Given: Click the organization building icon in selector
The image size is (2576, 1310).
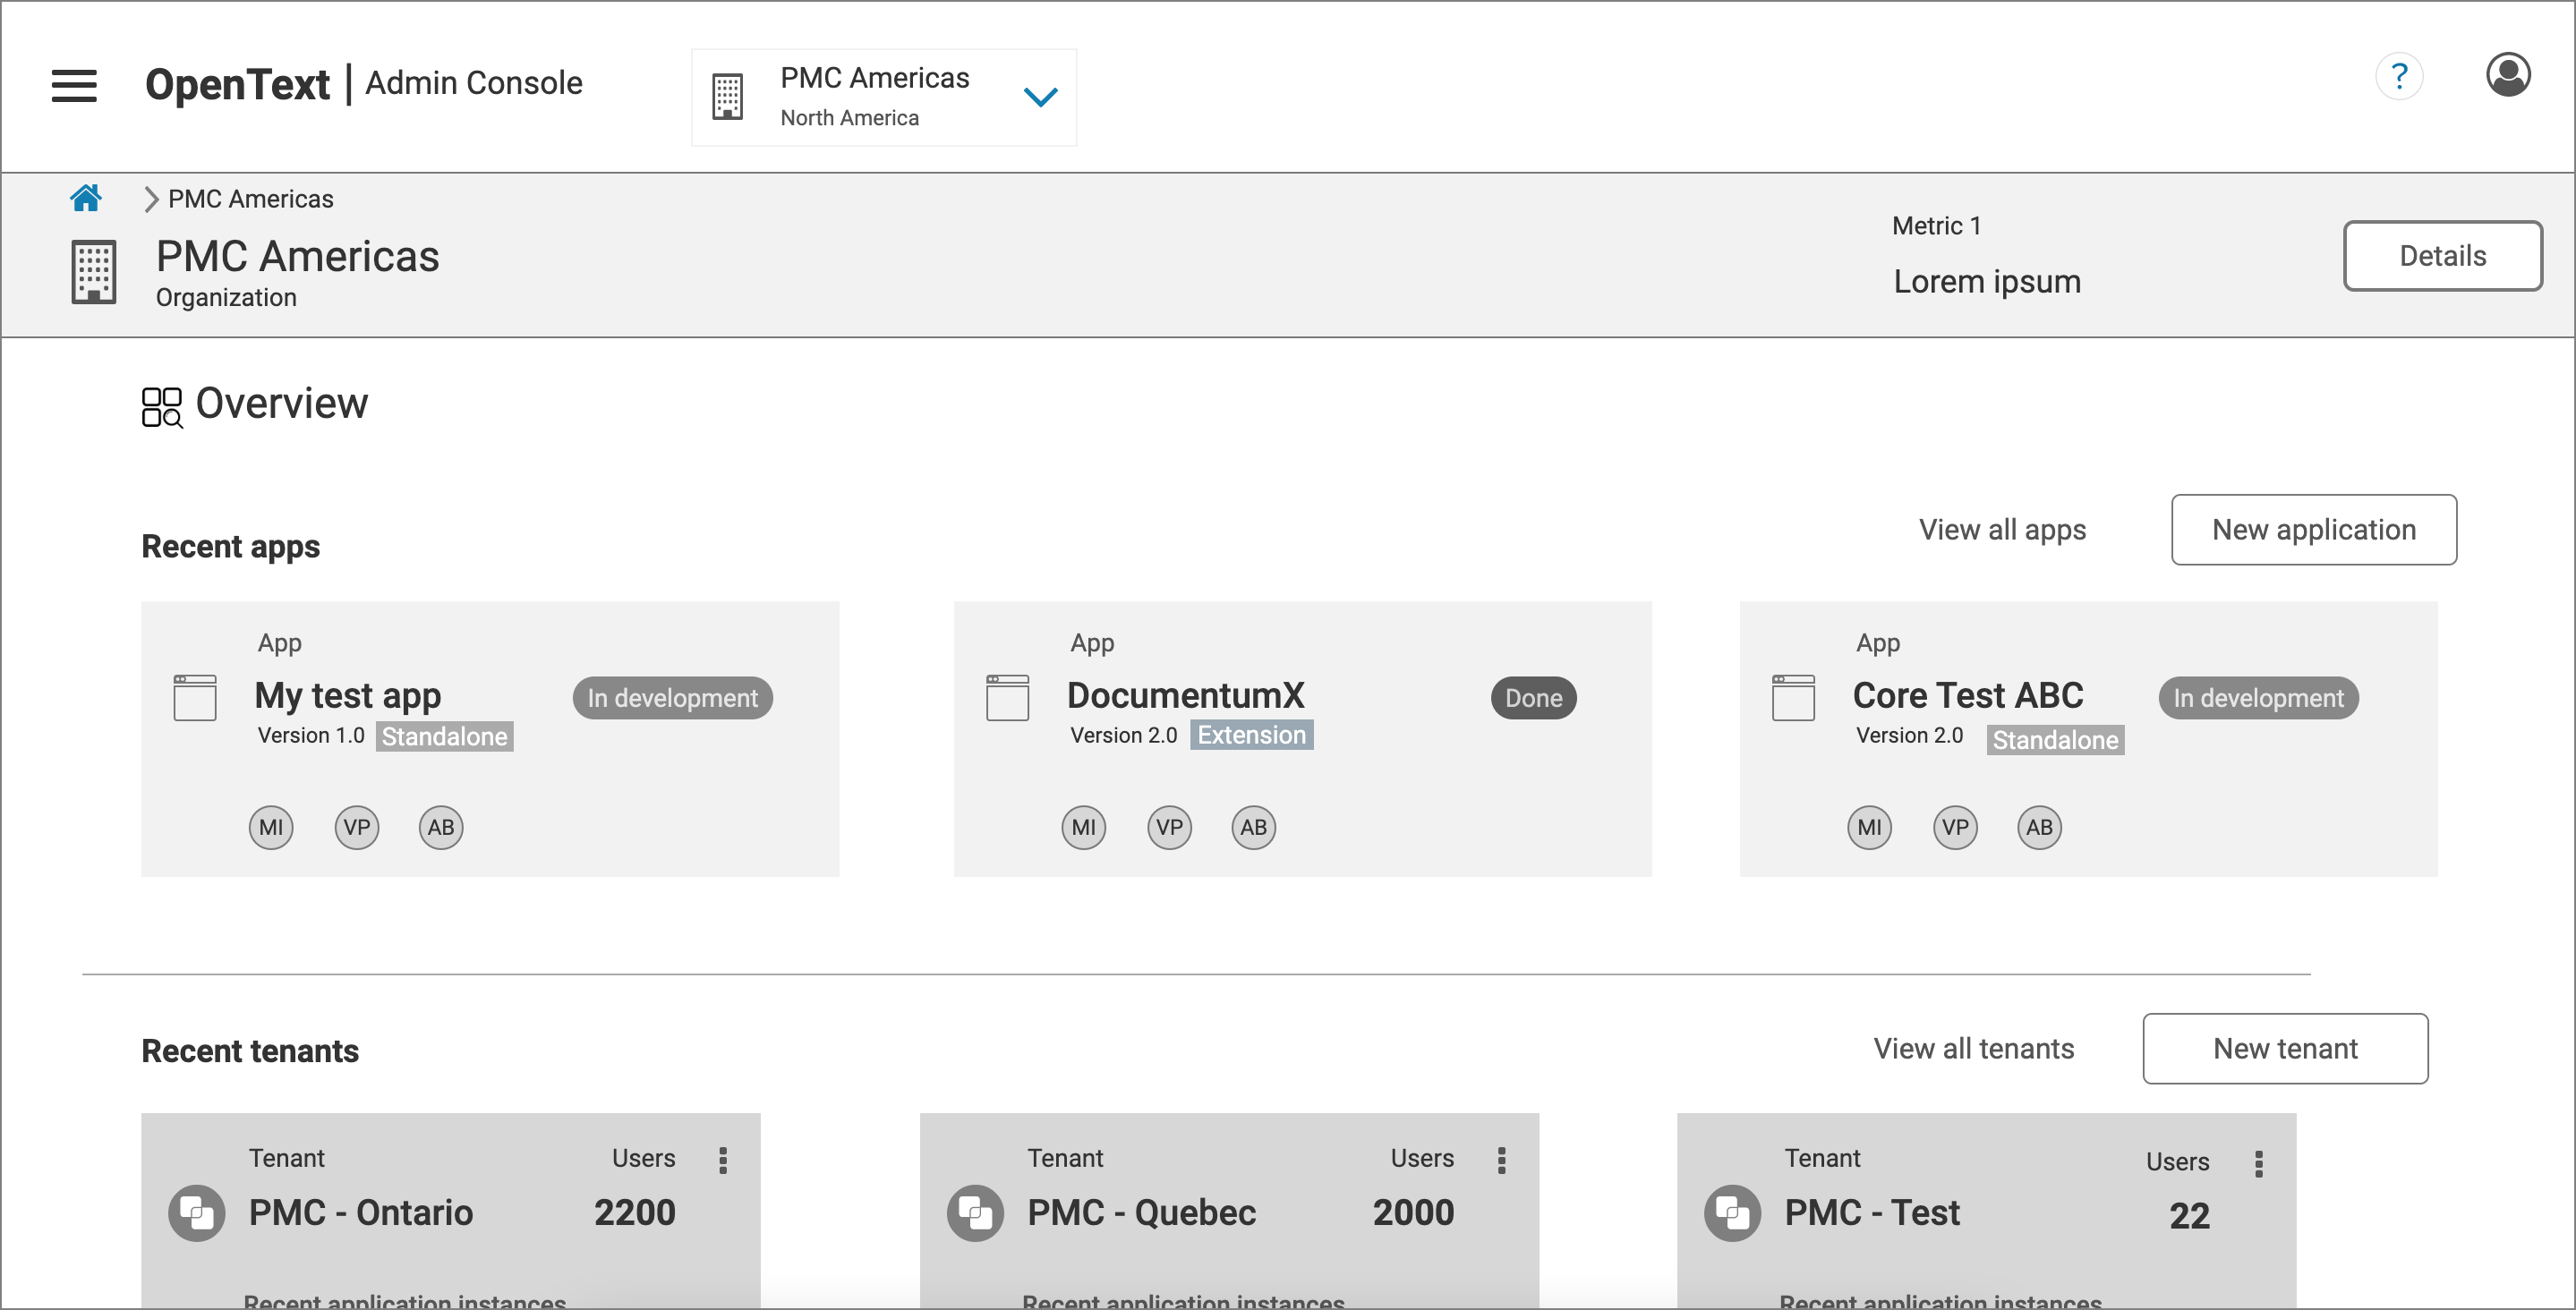Looking at the screenshot, I should click(727, 97).
